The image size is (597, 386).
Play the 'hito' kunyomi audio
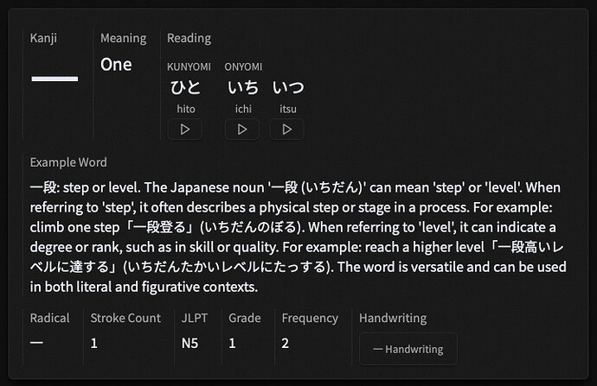(x=184, y=130)
